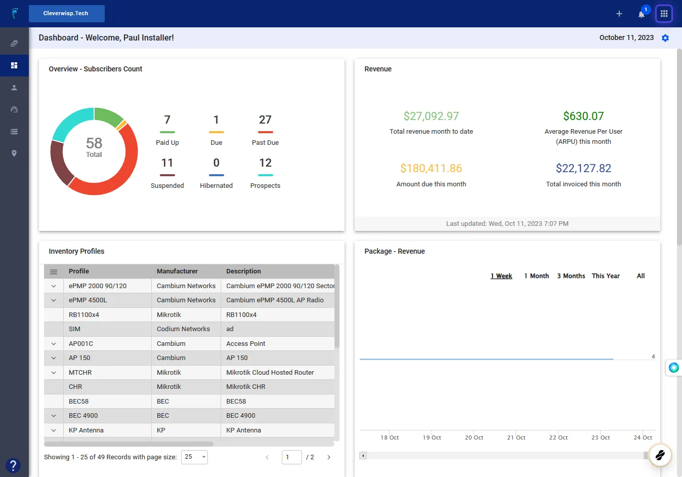Expand the ePMP 2000 90/120 row
Viewport: 682px width, 477px height.
click(x=53, y=286)
